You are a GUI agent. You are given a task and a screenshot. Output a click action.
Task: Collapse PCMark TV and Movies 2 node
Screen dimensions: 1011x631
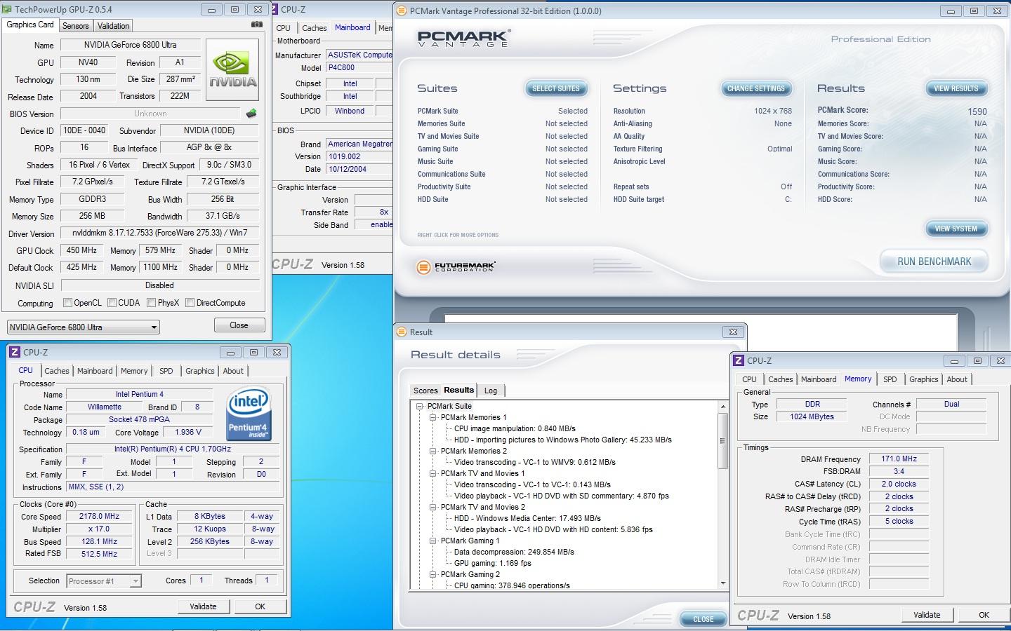pos(433,507)
